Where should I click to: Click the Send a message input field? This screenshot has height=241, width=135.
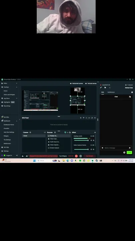(x=116, y=148)
